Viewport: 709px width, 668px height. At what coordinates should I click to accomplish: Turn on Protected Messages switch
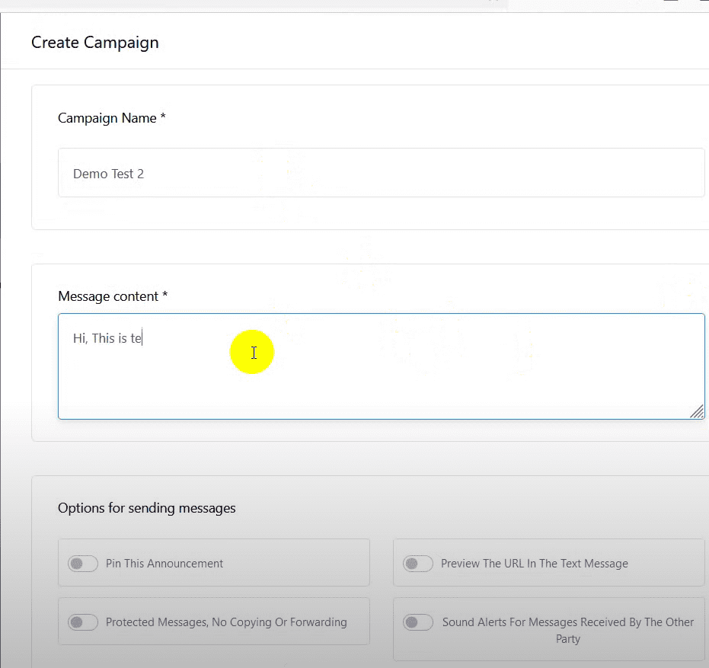(83, 622)
